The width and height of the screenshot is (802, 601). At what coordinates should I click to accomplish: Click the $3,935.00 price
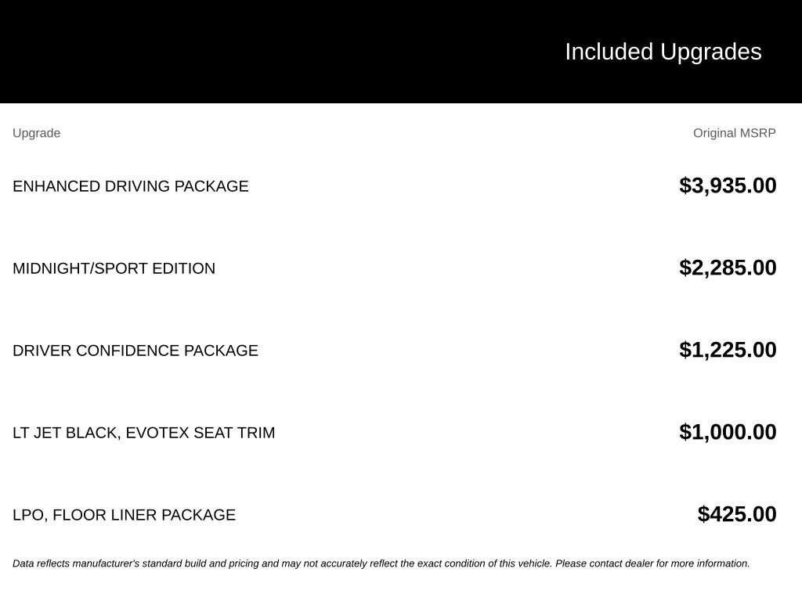pyautogui.click(x=728, y=185)
